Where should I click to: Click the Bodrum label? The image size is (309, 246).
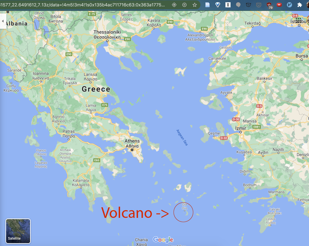(250, 185)
